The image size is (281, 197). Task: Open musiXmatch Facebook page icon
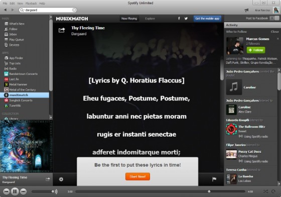click(179, 18)
